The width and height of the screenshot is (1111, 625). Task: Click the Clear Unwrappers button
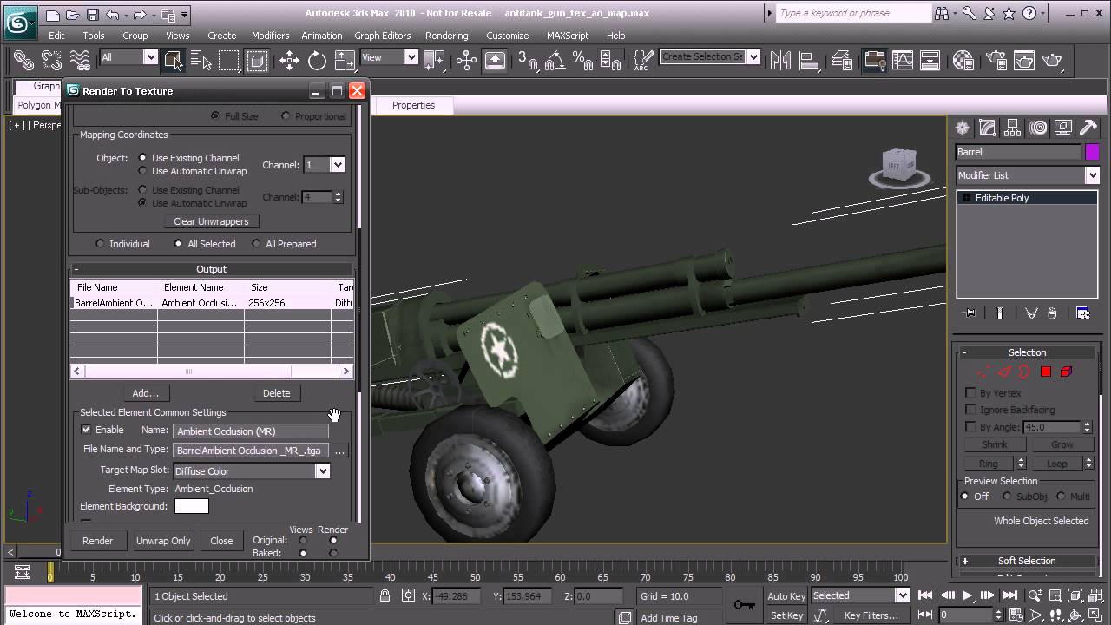pyautogui.click(x=211, y=221)
